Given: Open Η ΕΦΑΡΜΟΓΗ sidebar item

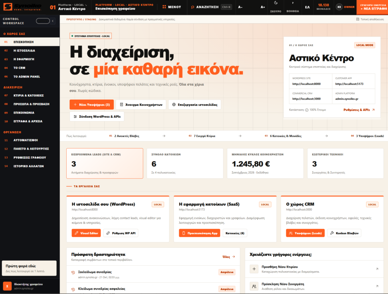Looking at the screenshot, I should tap(30, 59).
